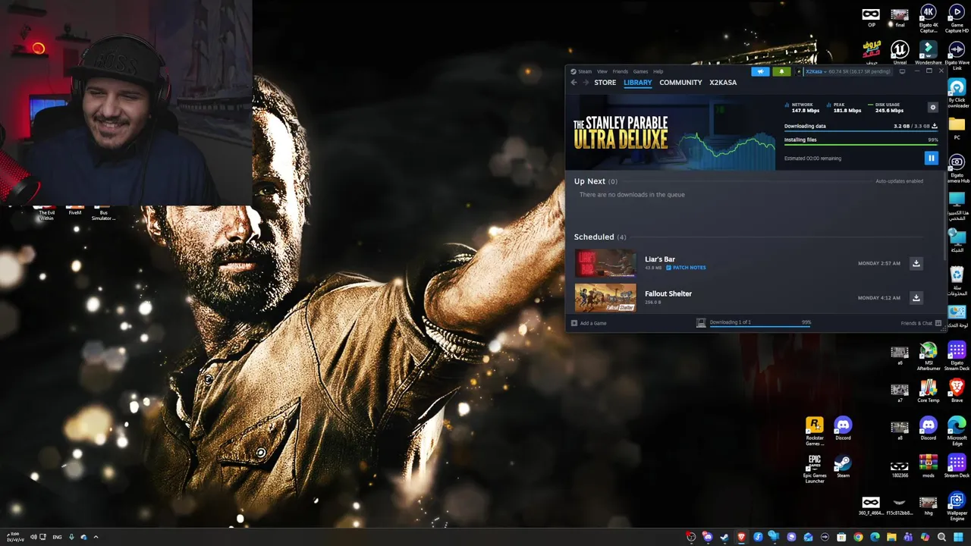Open the taskbar Search icon
The width and height of the screenshot is (971, 546).
(x=941, y=537)
